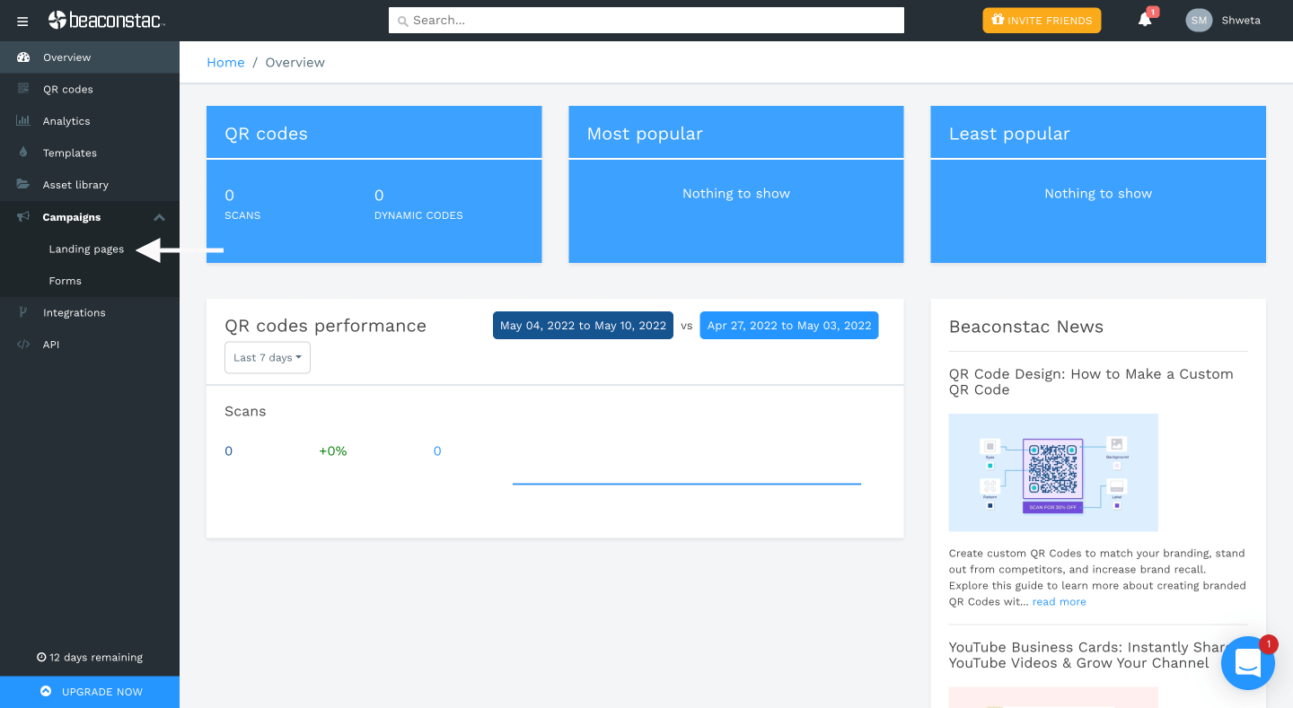Follow the Home breadcrumb link

pyautogui.click(x=225, y=62)
